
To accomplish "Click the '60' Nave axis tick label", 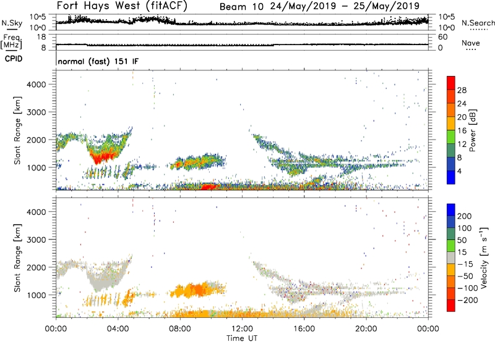I will pyautogui.click(x=442, y=37).
